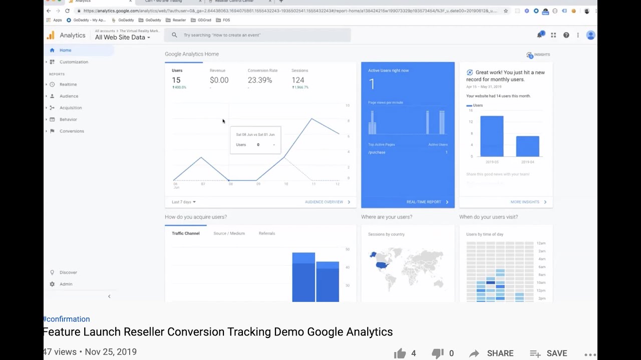Click the browser address bar URL
This screenshot has height=360, width=641.
click(x=290, y=10)
